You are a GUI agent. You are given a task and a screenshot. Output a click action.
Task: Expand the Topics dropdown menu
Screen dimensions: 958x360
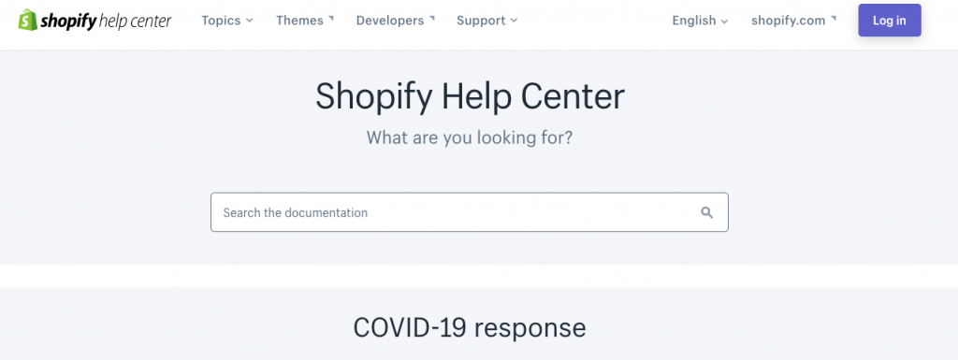[227, 21]
